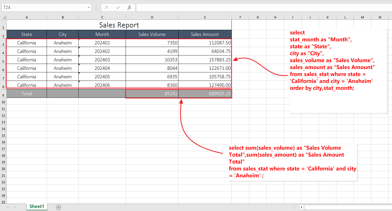The width and height of the screenshot is (392, 211).
Task: Click the horizontal scrollbar track
Action: point(348,207)
